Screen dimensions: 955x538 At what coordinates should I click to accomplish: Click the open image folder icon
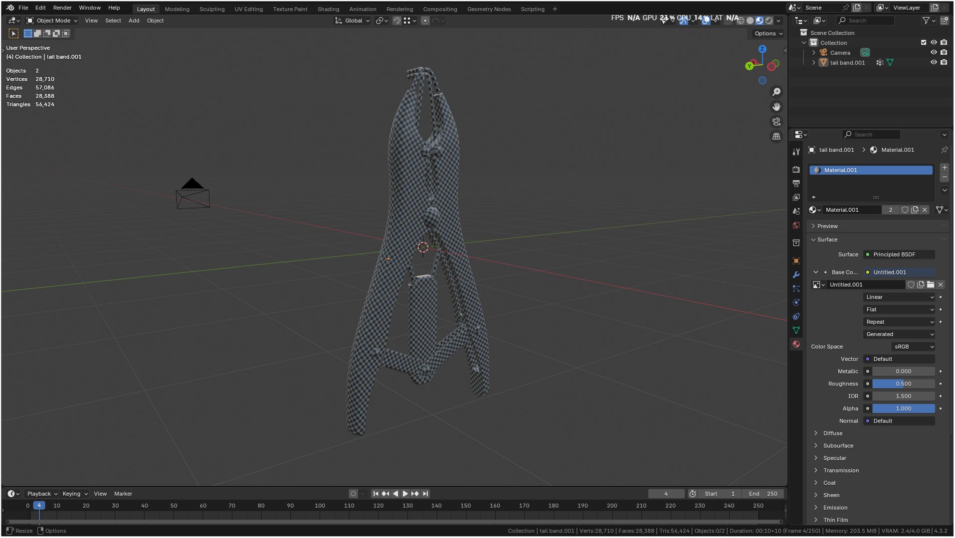[x=931, y=285]
